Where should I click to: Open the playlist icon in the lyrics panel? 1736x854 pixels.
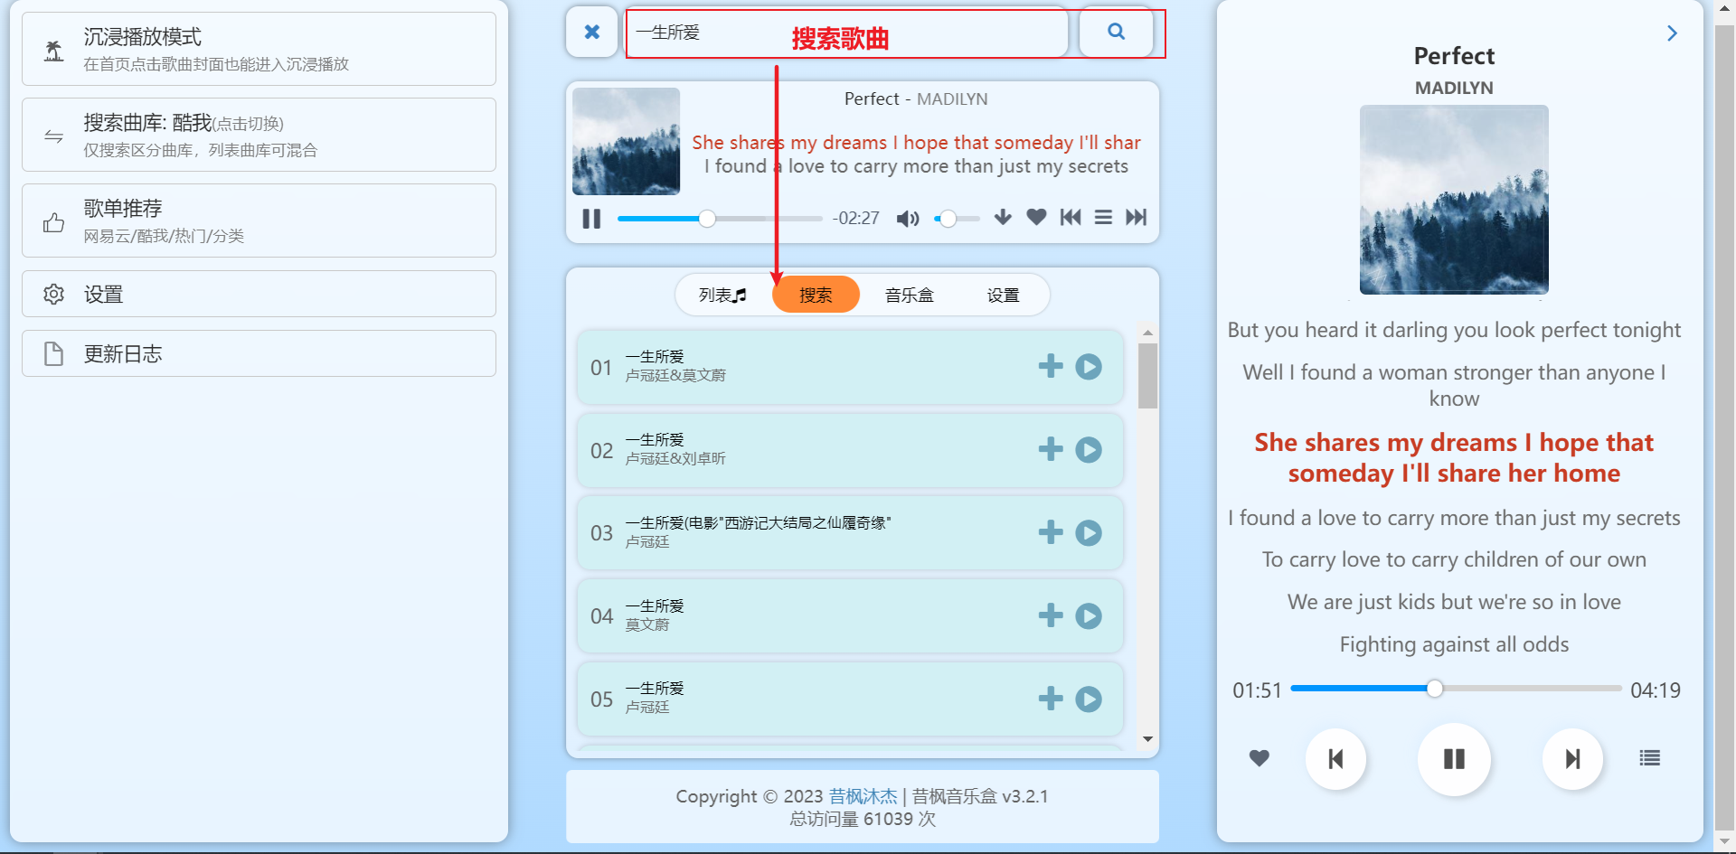pyautogui.click(x=1649, y=758)
